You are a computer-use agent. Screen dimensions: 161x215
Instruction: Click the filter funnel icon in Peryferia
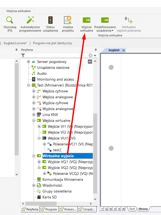(23, 55)
